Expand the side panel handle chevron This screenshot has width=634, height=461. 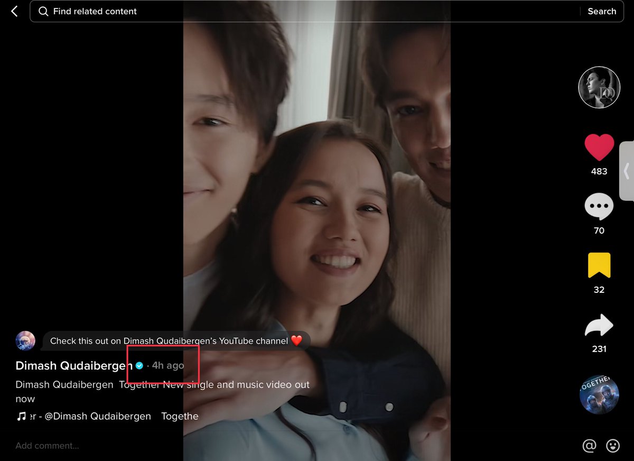[627, 171]
